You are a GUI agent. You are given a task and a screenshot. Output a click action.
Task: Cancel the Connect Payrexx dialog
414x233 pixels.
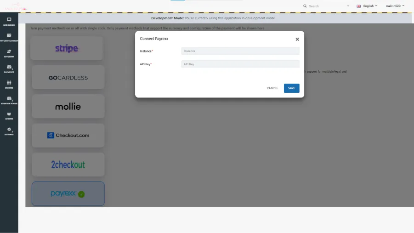pyautogui.click(x=272, y=88)
